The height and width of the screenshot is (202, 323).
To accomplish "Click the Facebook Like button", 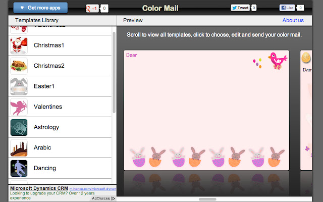I will pos(287,8).
